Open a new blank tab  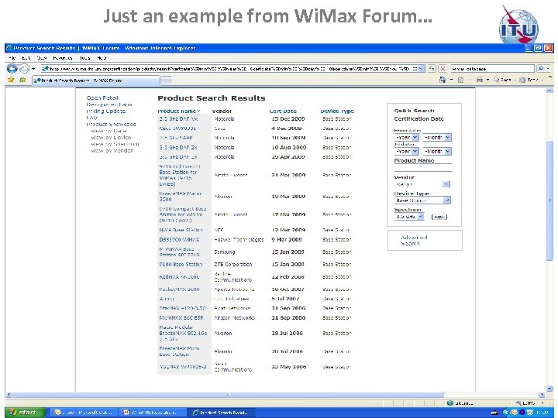point(166,81)
